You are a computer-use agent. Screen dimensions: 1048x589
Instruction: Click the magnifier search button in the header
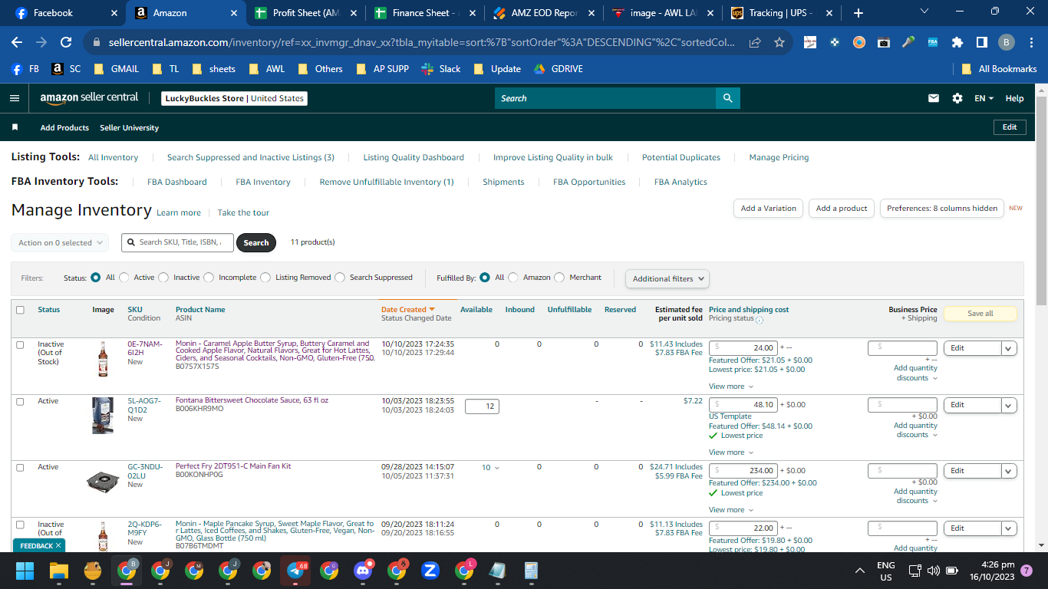tap(727, 98)
